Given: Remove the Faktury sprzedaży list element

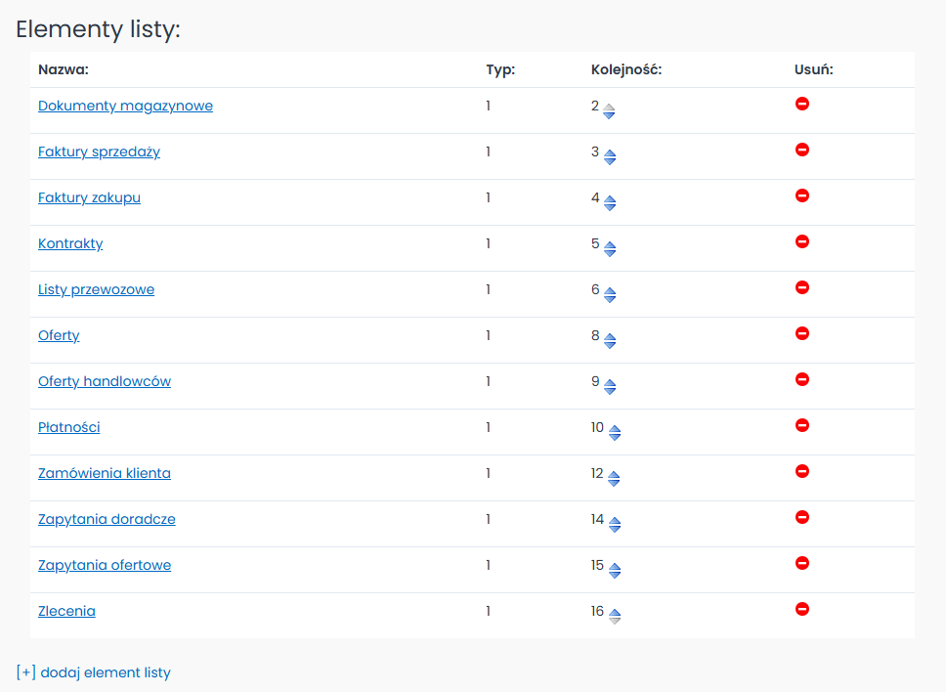Looking at the screenshot, I should [x=801, y=150].
